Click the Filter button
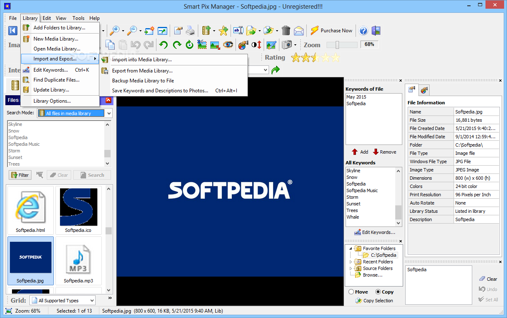This screenshot has height=318, width=507. click(20, 175)
